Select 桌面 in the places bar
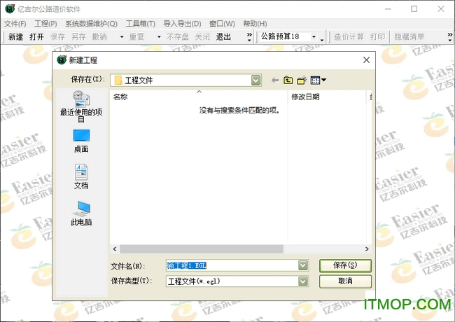455x322 pixels. [81, 141]
